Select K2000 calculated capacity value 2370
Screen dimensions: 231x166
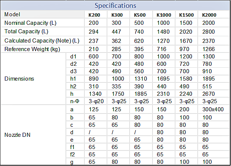(x=209, y=41)
